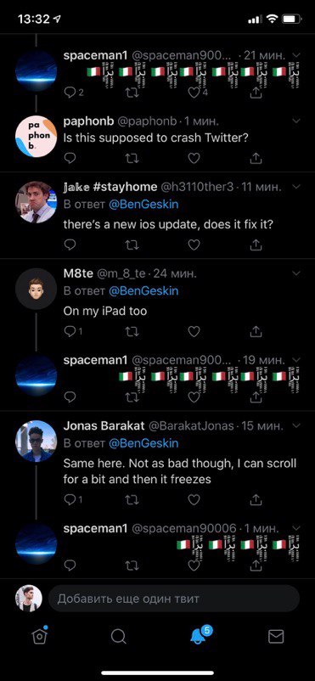Viewport: 315px width, 681px height.
Task: Share paphonb's tweet via share icon
Action: pos(256,158)
